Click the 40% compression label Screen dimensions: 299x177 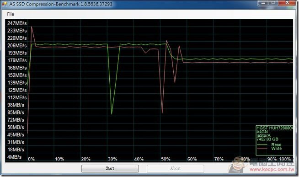tap(139, 159)
